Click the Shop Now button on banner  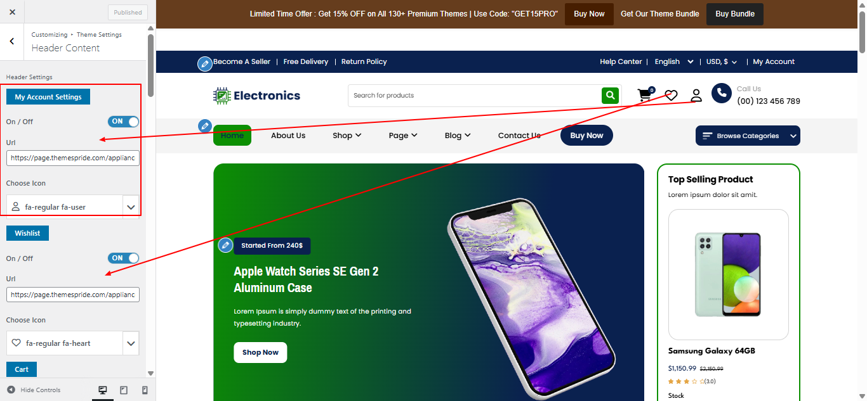260,352
